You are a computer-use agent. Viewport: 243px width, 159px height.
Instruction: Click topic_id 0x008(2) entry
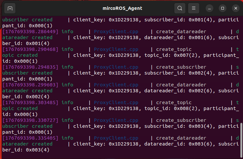171,108
